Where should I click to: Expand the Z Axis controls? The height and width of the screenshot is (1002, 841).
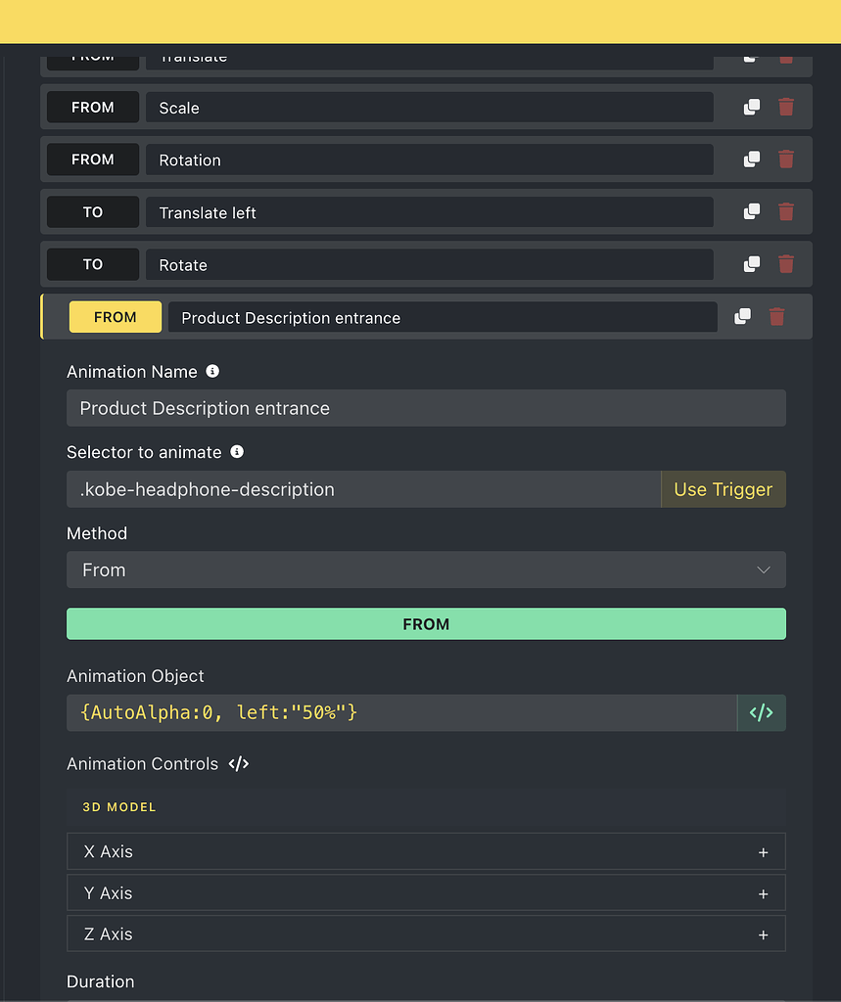pos(763,934)
